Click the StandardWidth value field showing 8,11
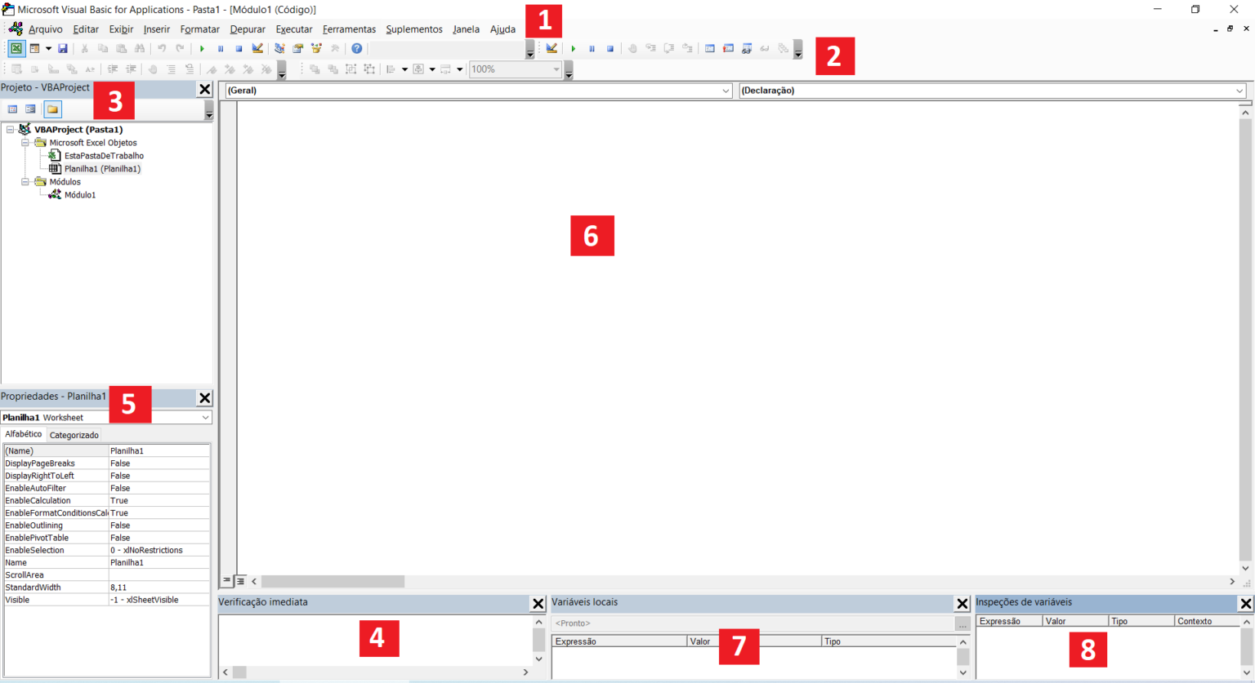Screen dimensions: 1255x683 [x=159, y=588]
